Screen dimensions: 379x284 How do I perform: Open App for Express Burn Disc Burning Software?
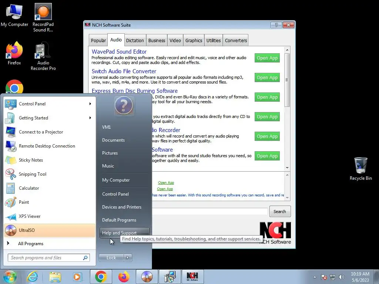point(267,97)
